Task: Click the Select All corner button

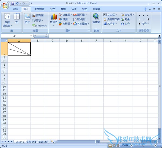Action: tap(4, 41)
